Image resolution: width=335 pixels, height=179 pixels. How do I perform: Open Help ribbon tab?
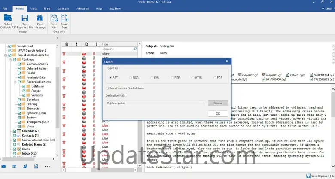click(x=99, y=9)
